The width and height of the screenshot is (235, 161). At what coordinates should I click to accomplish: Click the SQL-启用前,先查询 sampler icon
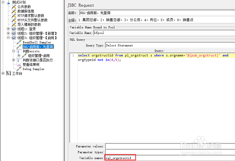tap(19, 47)
